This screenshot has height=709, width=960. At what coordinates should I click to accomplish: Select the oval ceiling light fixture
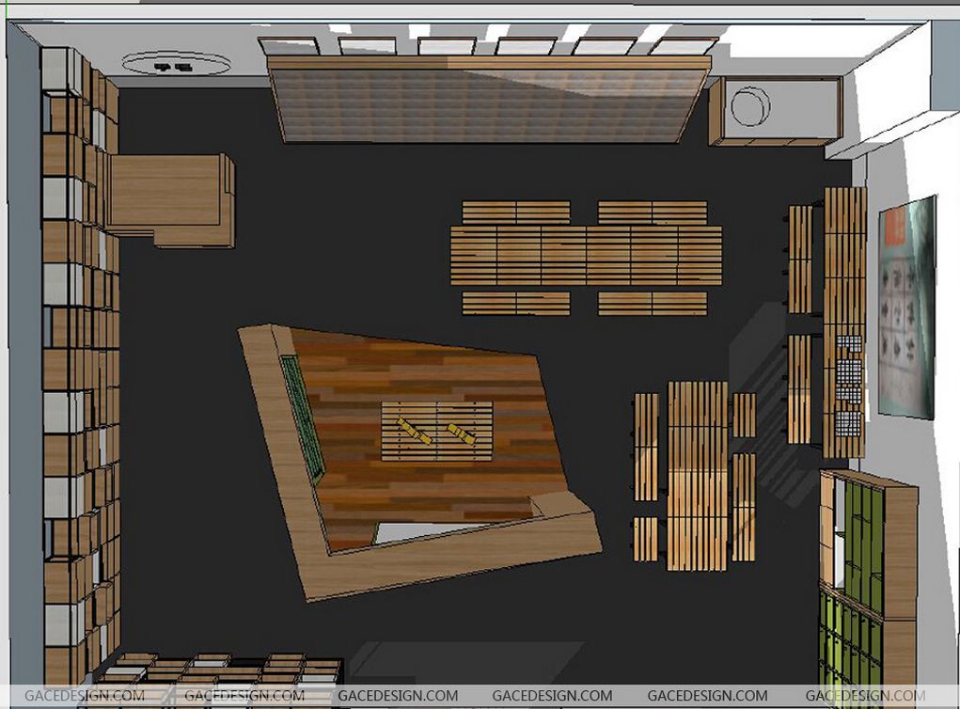[x=177, y=64]
